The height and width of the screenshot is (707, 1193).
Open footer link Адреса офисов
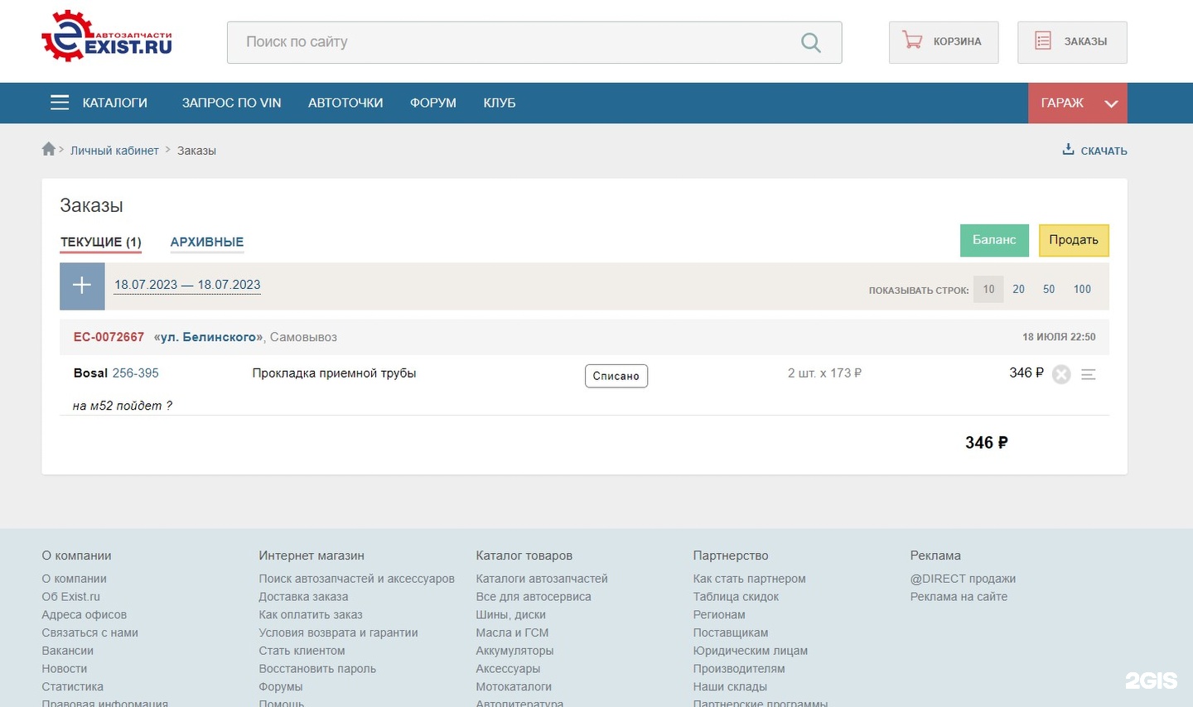coord(85,615)
